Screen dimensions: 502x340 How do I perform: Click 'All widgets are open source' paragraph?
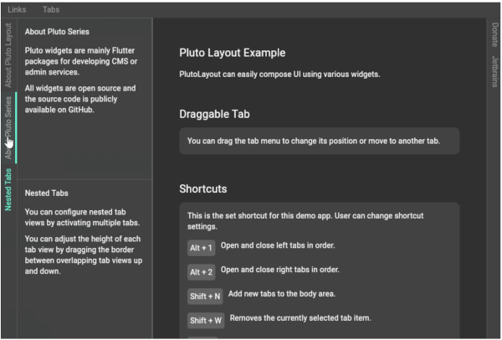pyautogui.click(x=80, y=99)
